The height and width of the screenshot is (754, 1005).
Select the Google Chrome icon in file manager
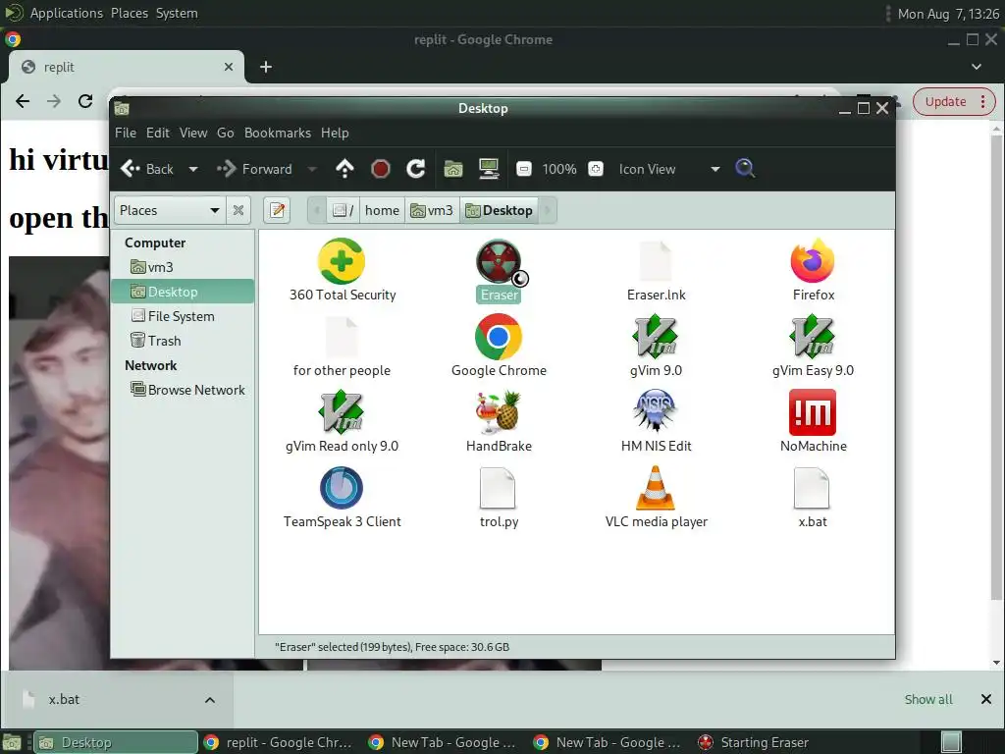coord(499,338)
